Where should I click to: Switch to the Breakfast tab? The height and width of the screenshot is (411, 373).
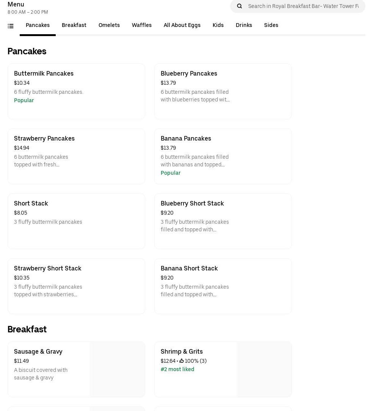click(74, 25)
